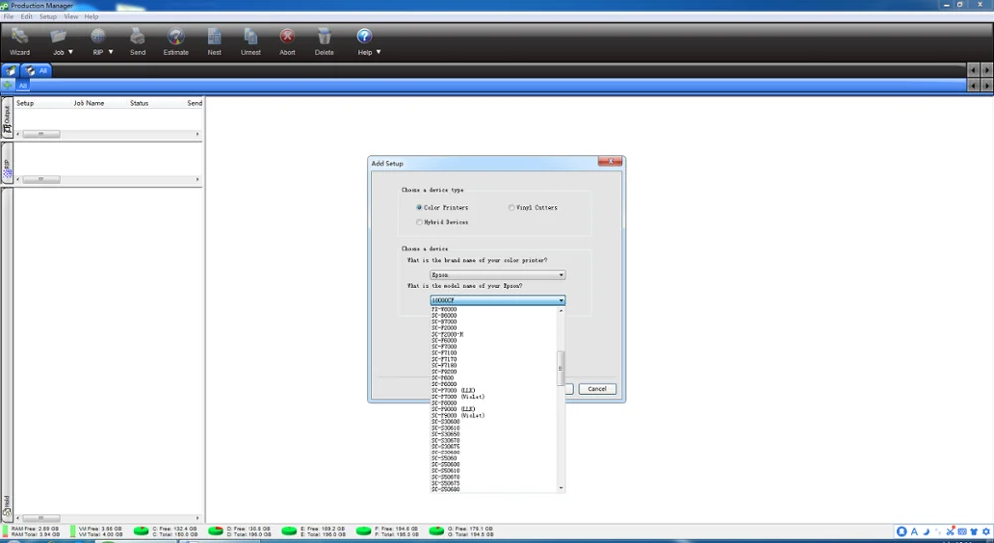Click the Job Name column header
Image resolution: width=994 pixels, height=543 pixels.
click(88, 103)
